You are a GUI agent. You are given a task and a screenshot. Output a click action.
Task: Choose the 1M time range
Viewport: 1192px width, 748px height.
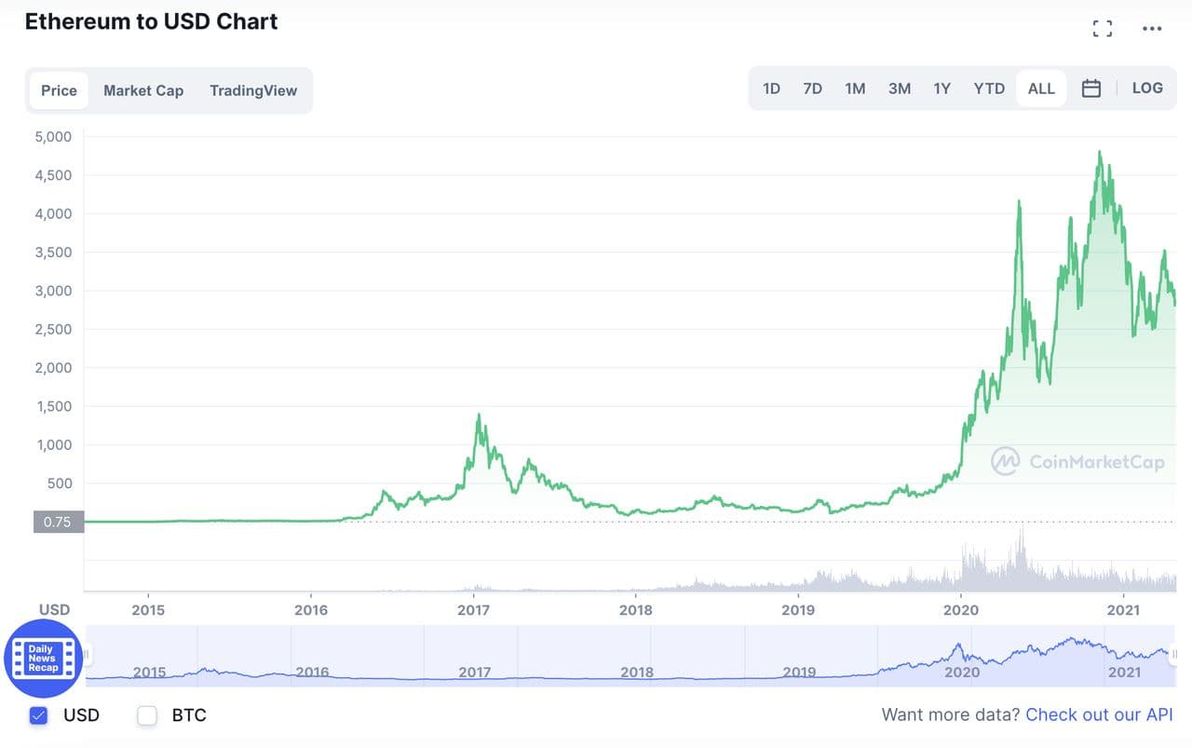[855, 88]
